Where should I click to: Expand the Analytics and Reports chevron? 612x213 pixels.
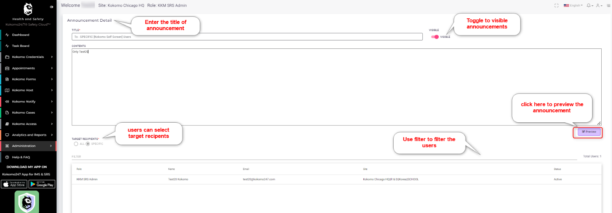[x=52, y=135]
